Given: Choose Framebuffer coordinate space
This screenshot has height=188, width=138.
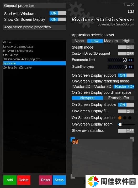Looking at the screenshot, I should coord(119,98).
